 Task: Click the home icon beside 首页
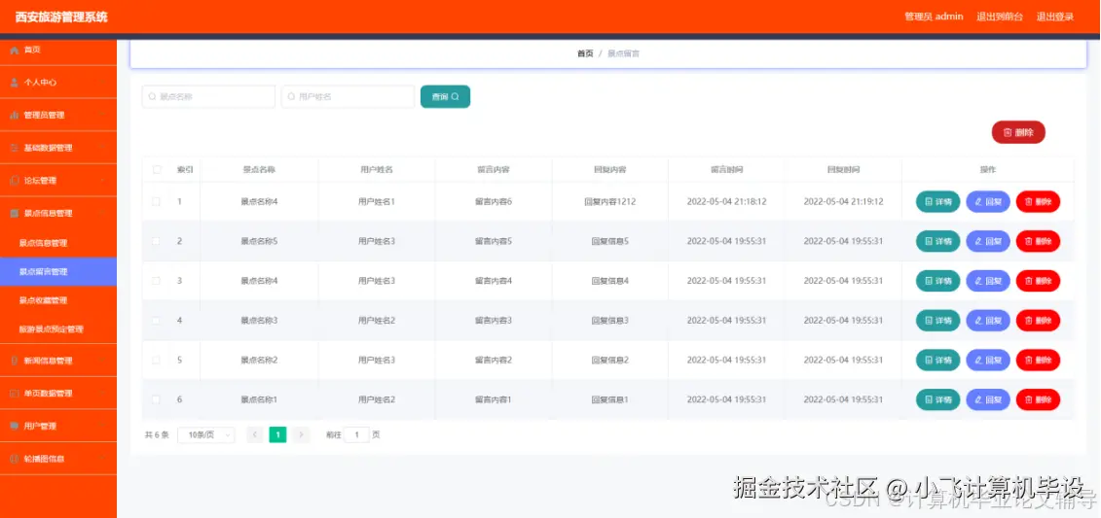(14, 50)
